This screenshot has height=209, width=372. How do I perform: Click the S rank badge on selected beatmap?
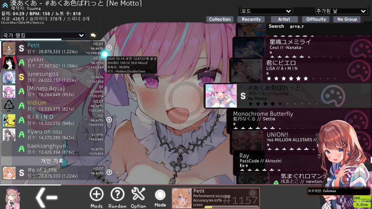(243, 96)
